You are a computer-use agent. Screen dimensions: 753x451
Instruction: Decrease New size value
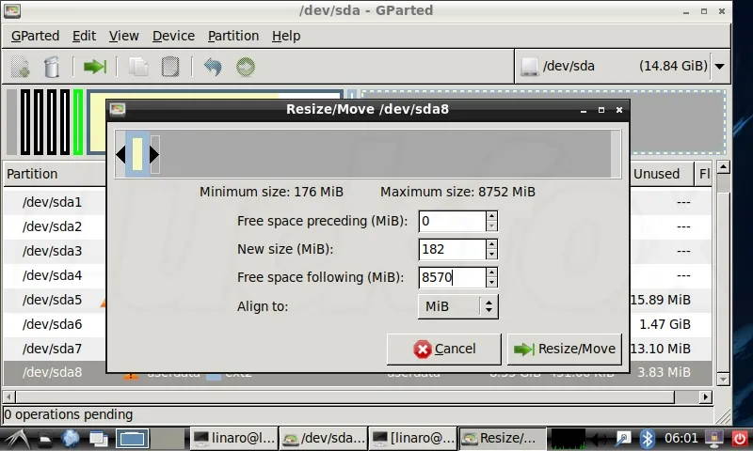coord(491,255)
